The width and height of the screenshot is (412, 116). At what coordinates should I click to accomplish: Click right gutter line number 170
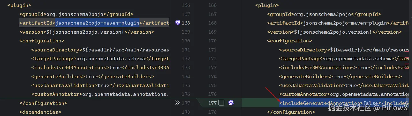212,41
